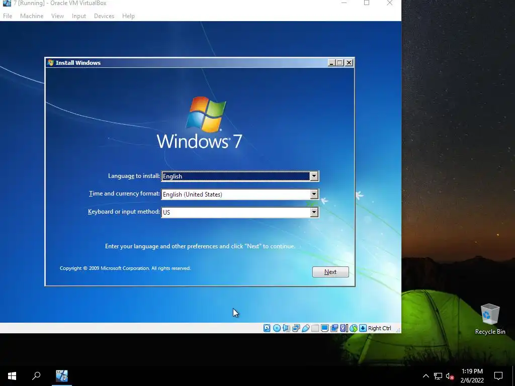The height and width of the screenshot is (386, 515).
Task: Open the Devices menu
Action: (104, 16)
